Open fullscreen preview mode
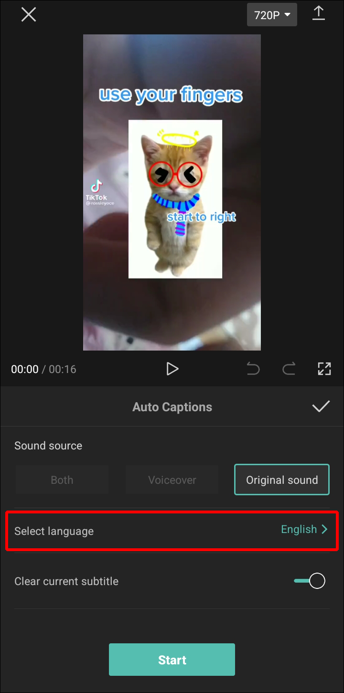 (324, 369)
